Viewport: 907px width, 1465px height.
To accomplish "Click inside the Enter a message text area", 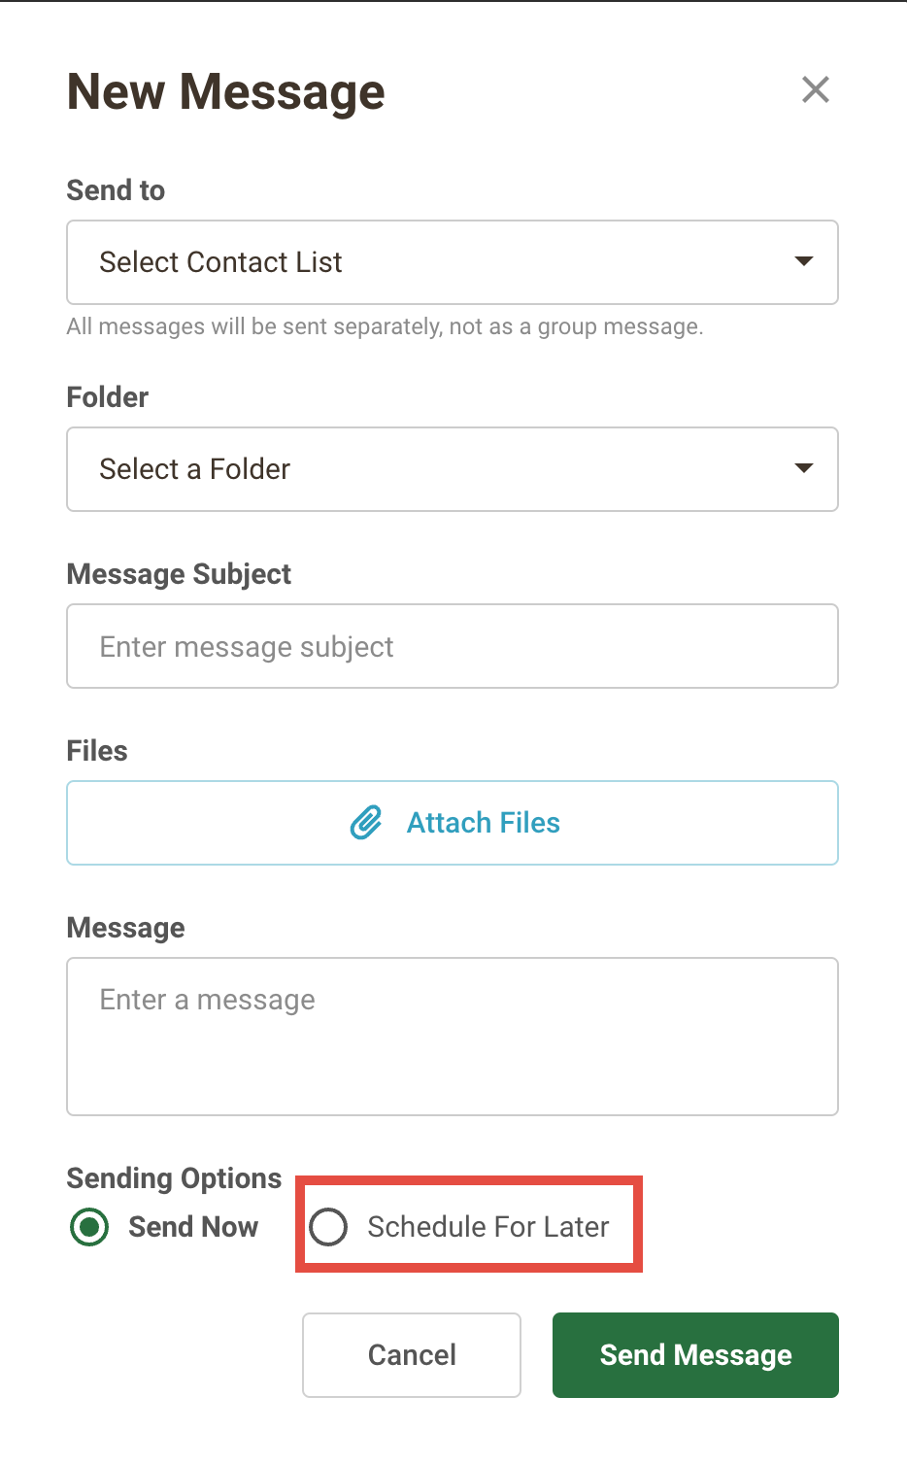I will (x=453, y=1037).
